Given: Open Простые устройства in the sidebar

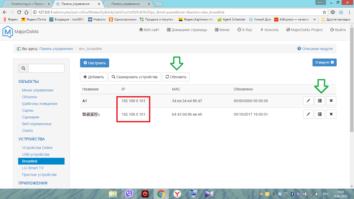Looking at the screenshot, I should (39, 175).
